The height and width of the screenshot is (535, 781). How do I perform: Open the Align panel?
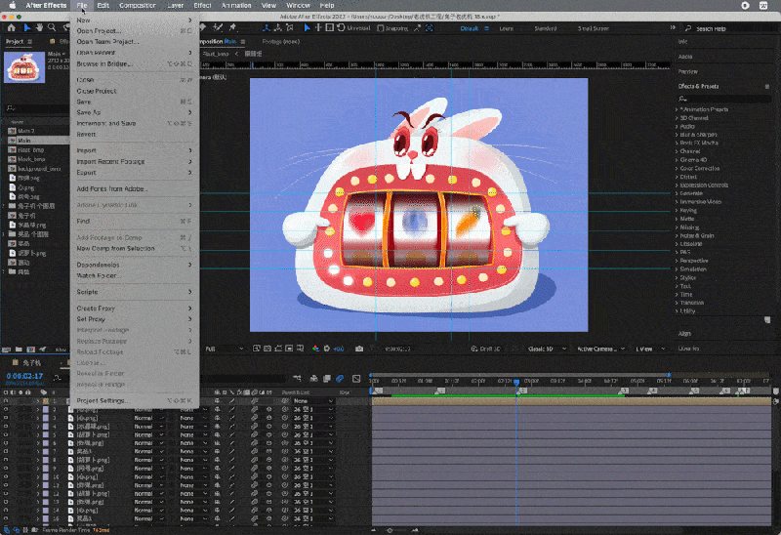pyautogui.click(x=684, y=334)
